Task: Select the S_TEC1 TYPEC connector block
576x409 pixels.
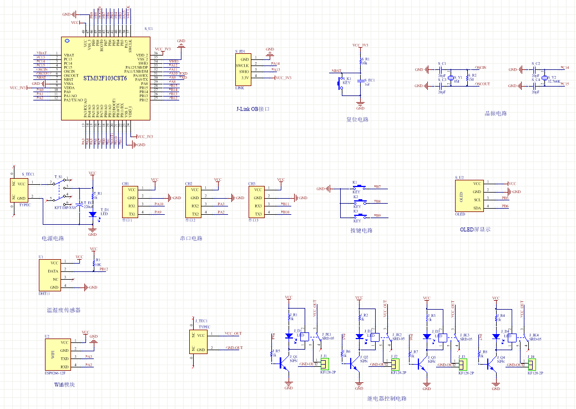Action: point(19,190)
